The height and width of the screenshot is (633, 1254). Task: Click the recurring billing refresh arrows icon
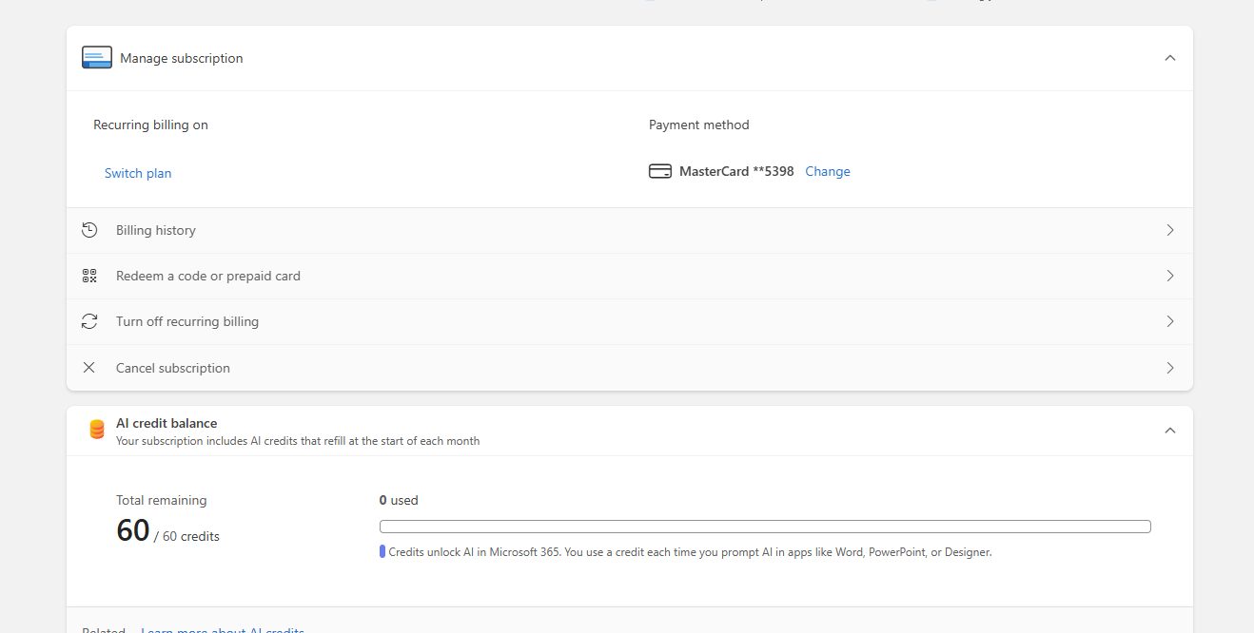click(89, 321)
